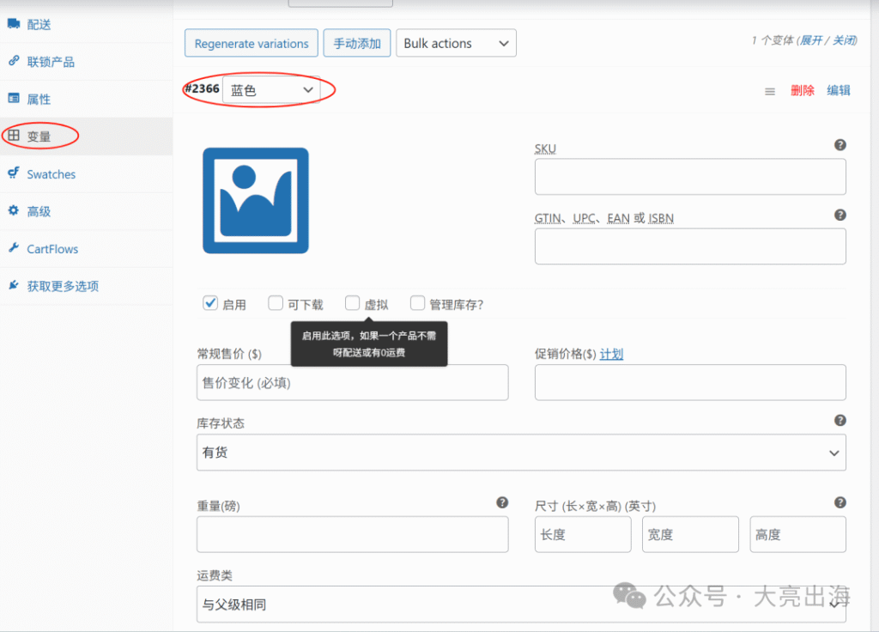The image size is (879, 632).
Task: Open the 联锁产品 tab
Action: tap(87, 61)
